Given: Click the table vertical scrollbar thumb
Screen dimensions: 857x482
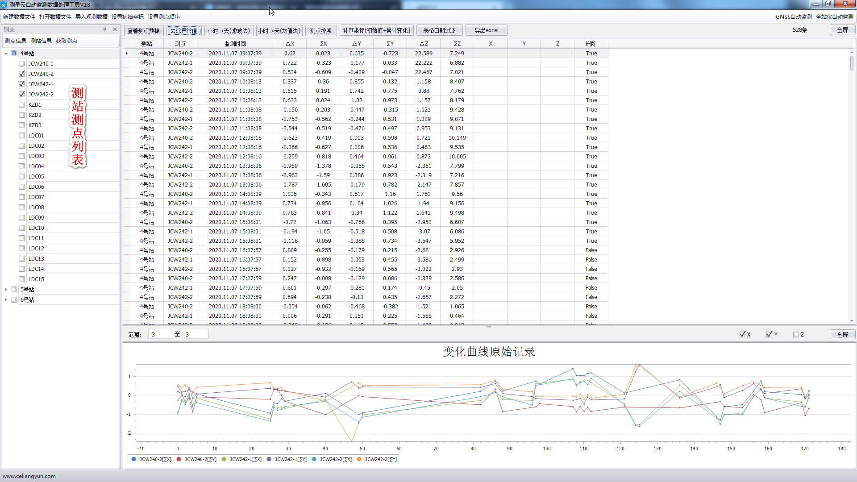Looking at the screenshot, I should point(852,63).
